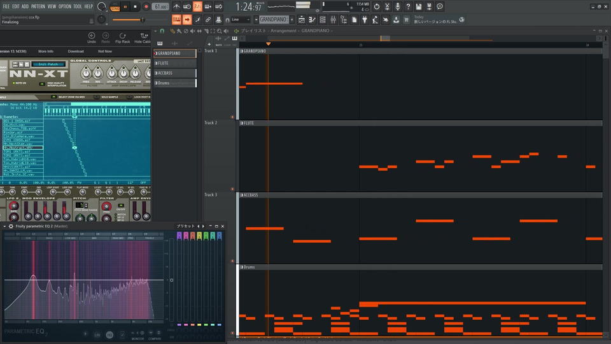Open the Drums clip menu in playlist
The height and width of the screenshot is (344, 611).
click(242, 267)
